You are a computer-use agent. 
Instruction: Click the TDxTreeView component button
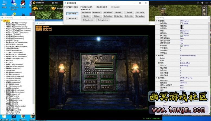(129, 16)
